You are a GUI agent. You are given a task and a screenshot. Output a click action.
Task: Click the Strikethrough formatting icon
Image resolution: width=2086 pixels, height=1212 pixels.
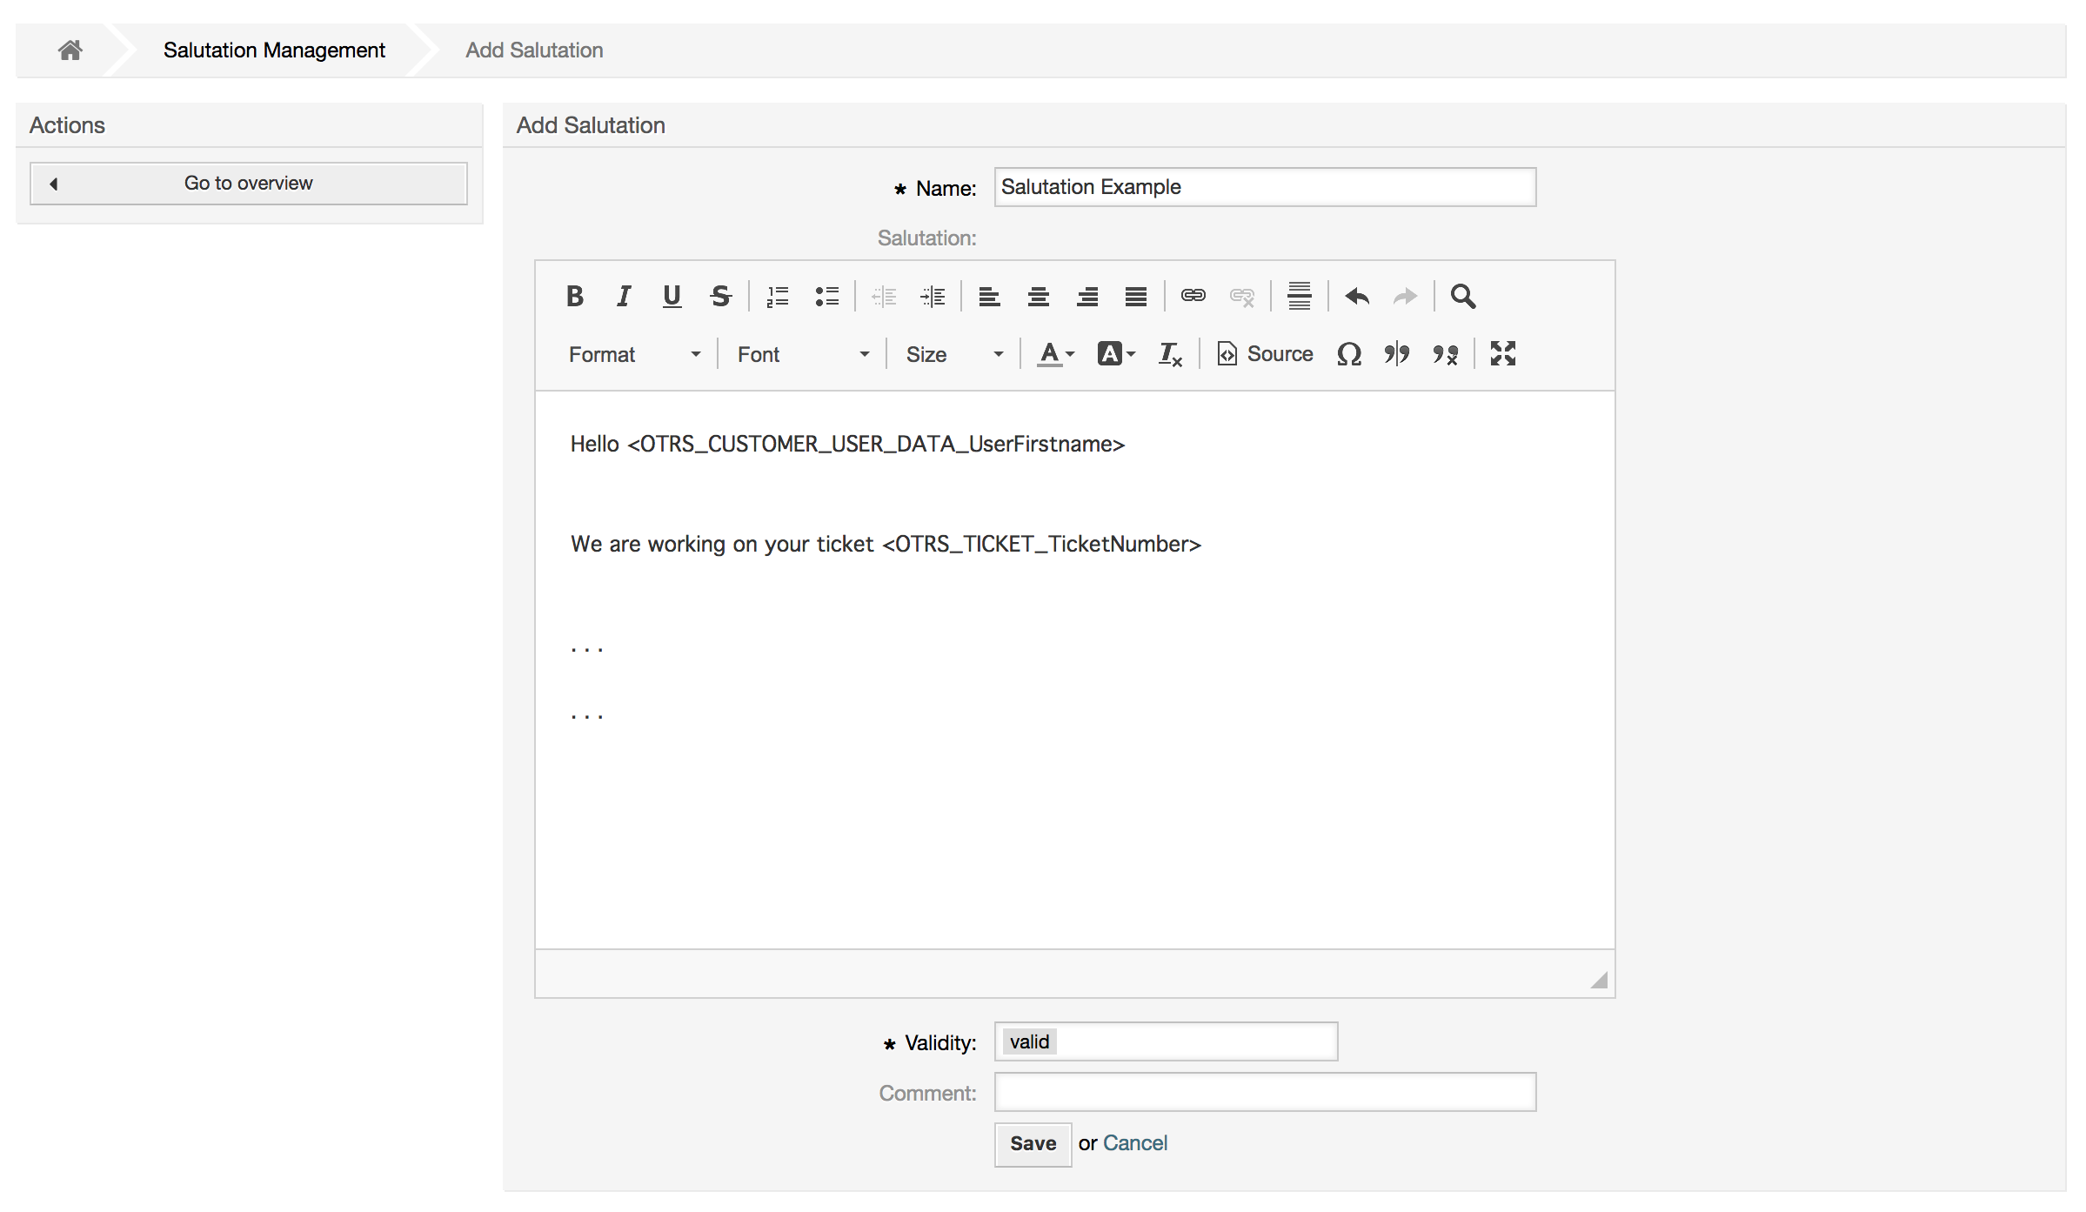pyautogui.click(x=721, y=298)
